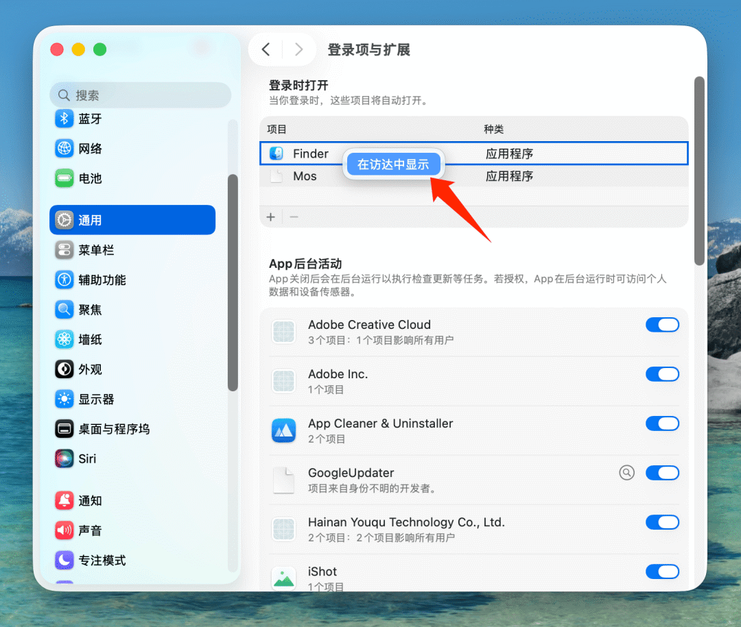The image size is (741, 627).
Task: Click the GoogleUpdater info magnifier icon
Action: click(626, 472)
